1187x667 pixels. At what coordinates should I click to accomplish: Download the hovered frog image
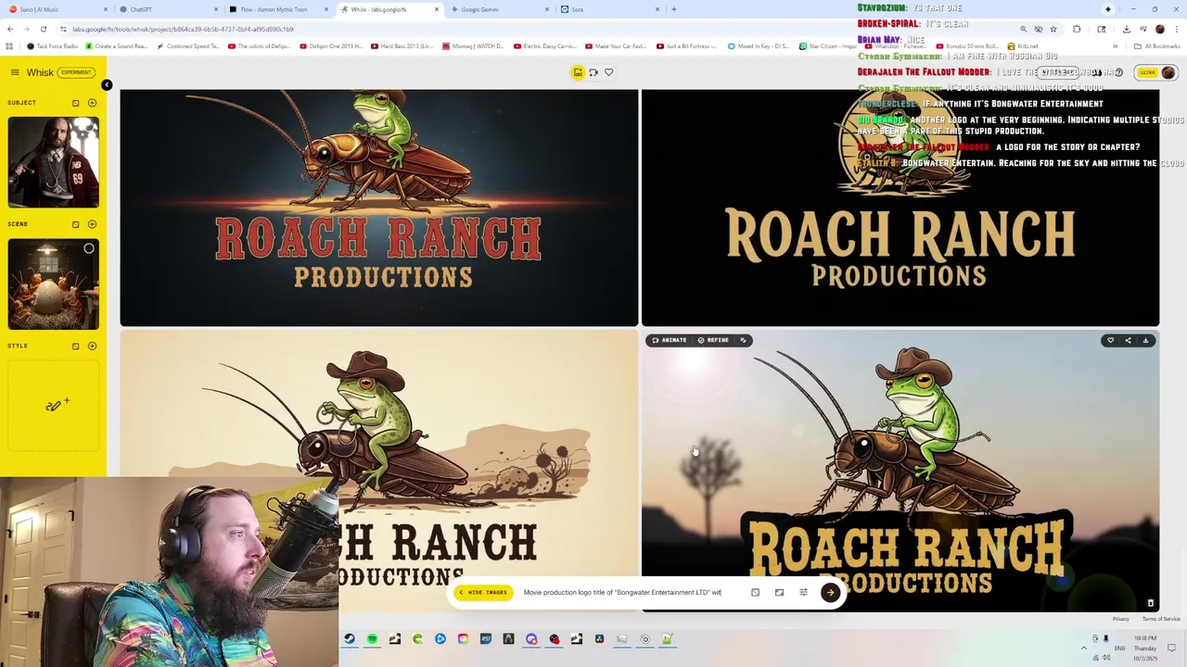pos(1145,341)
